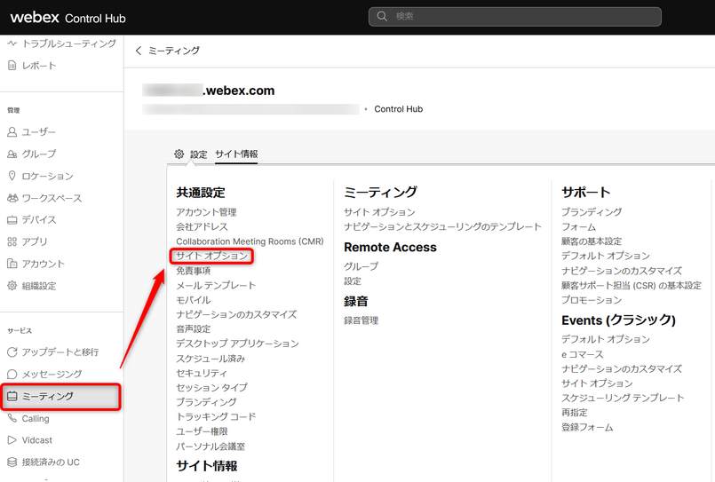Open 会社アドレス link
The image size is (715, 482).
tap(202, 227)
